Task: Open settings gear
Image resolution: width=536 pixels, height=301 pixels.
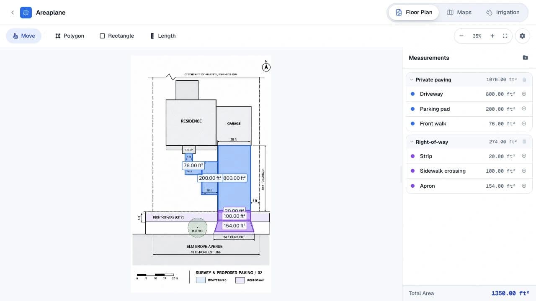Action: coord(522,36)
